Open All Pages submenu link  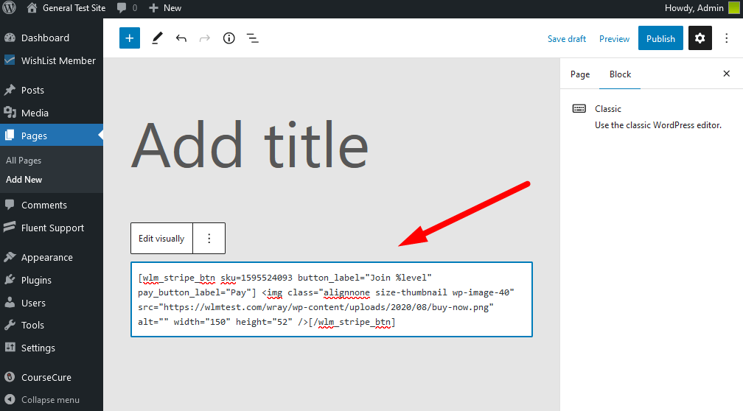click(24, 161)
